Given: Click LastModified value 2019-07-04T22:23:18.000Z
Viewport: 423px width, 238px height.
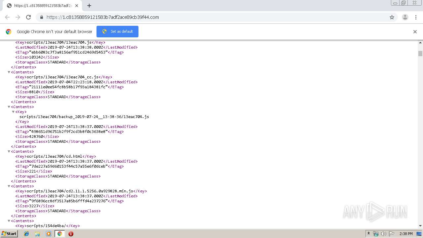Looking at the screenshot, I should click(x=76, y=82).
